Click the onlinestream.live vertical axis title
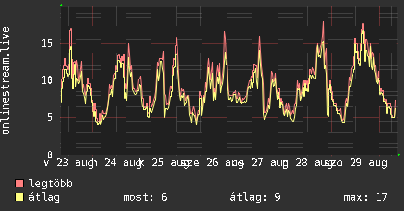 tap(6, 81)
